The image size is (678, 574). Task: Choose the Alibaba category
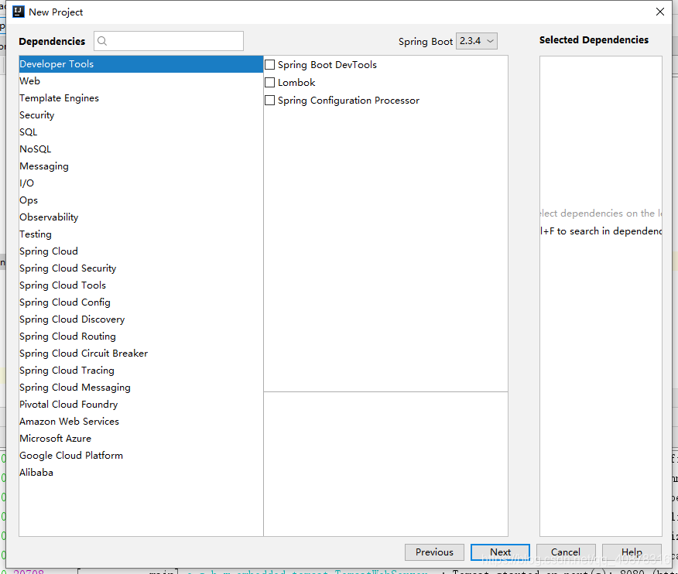pyautogui.click(x=141, y=472)
